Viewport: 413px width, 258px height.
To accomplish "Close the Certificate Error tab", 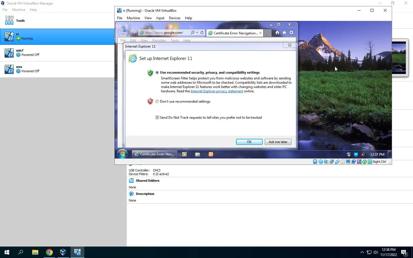I will [260, 33].
